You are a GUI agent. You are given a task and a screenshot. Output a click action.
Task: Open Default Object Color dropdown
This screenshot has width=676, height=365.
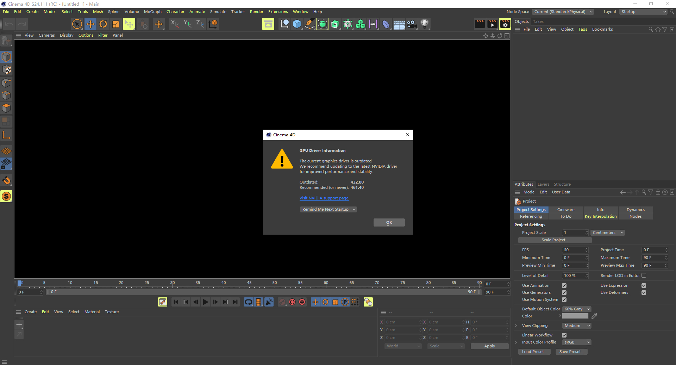coord(577,309)
